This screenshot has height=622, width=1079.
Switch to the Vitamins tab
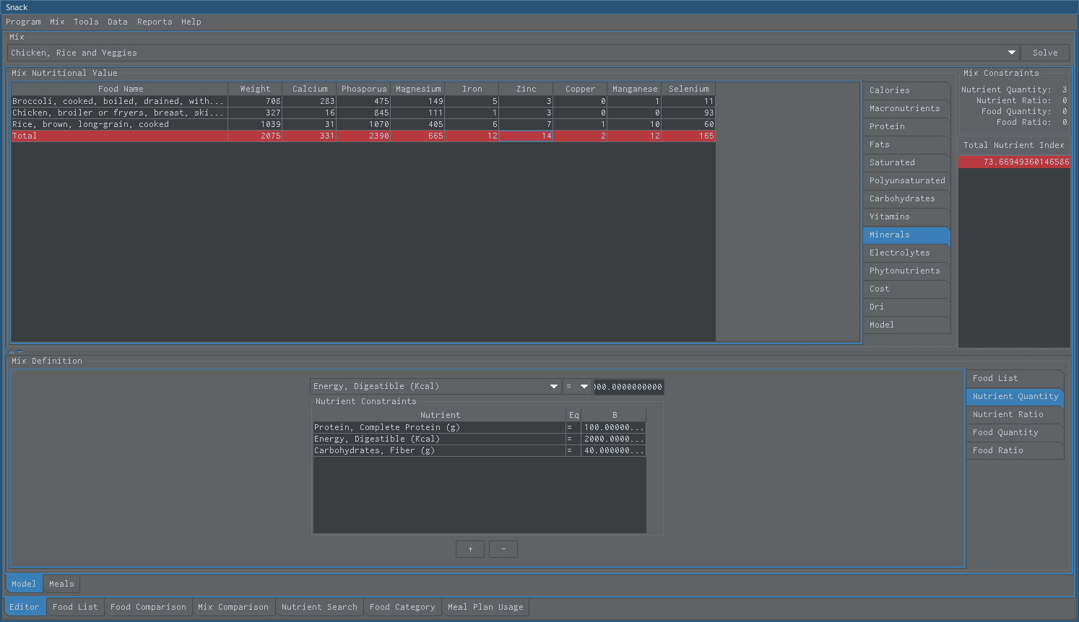[906, 216]
